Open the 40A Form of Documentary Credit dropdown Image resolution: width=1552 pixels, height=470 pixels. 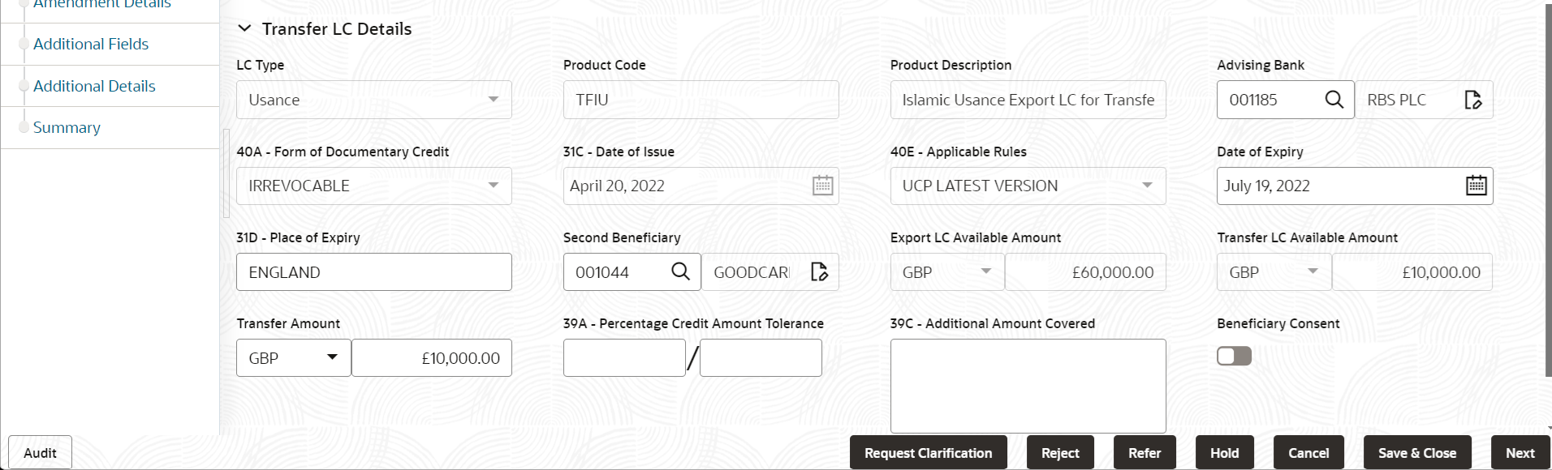493,186
